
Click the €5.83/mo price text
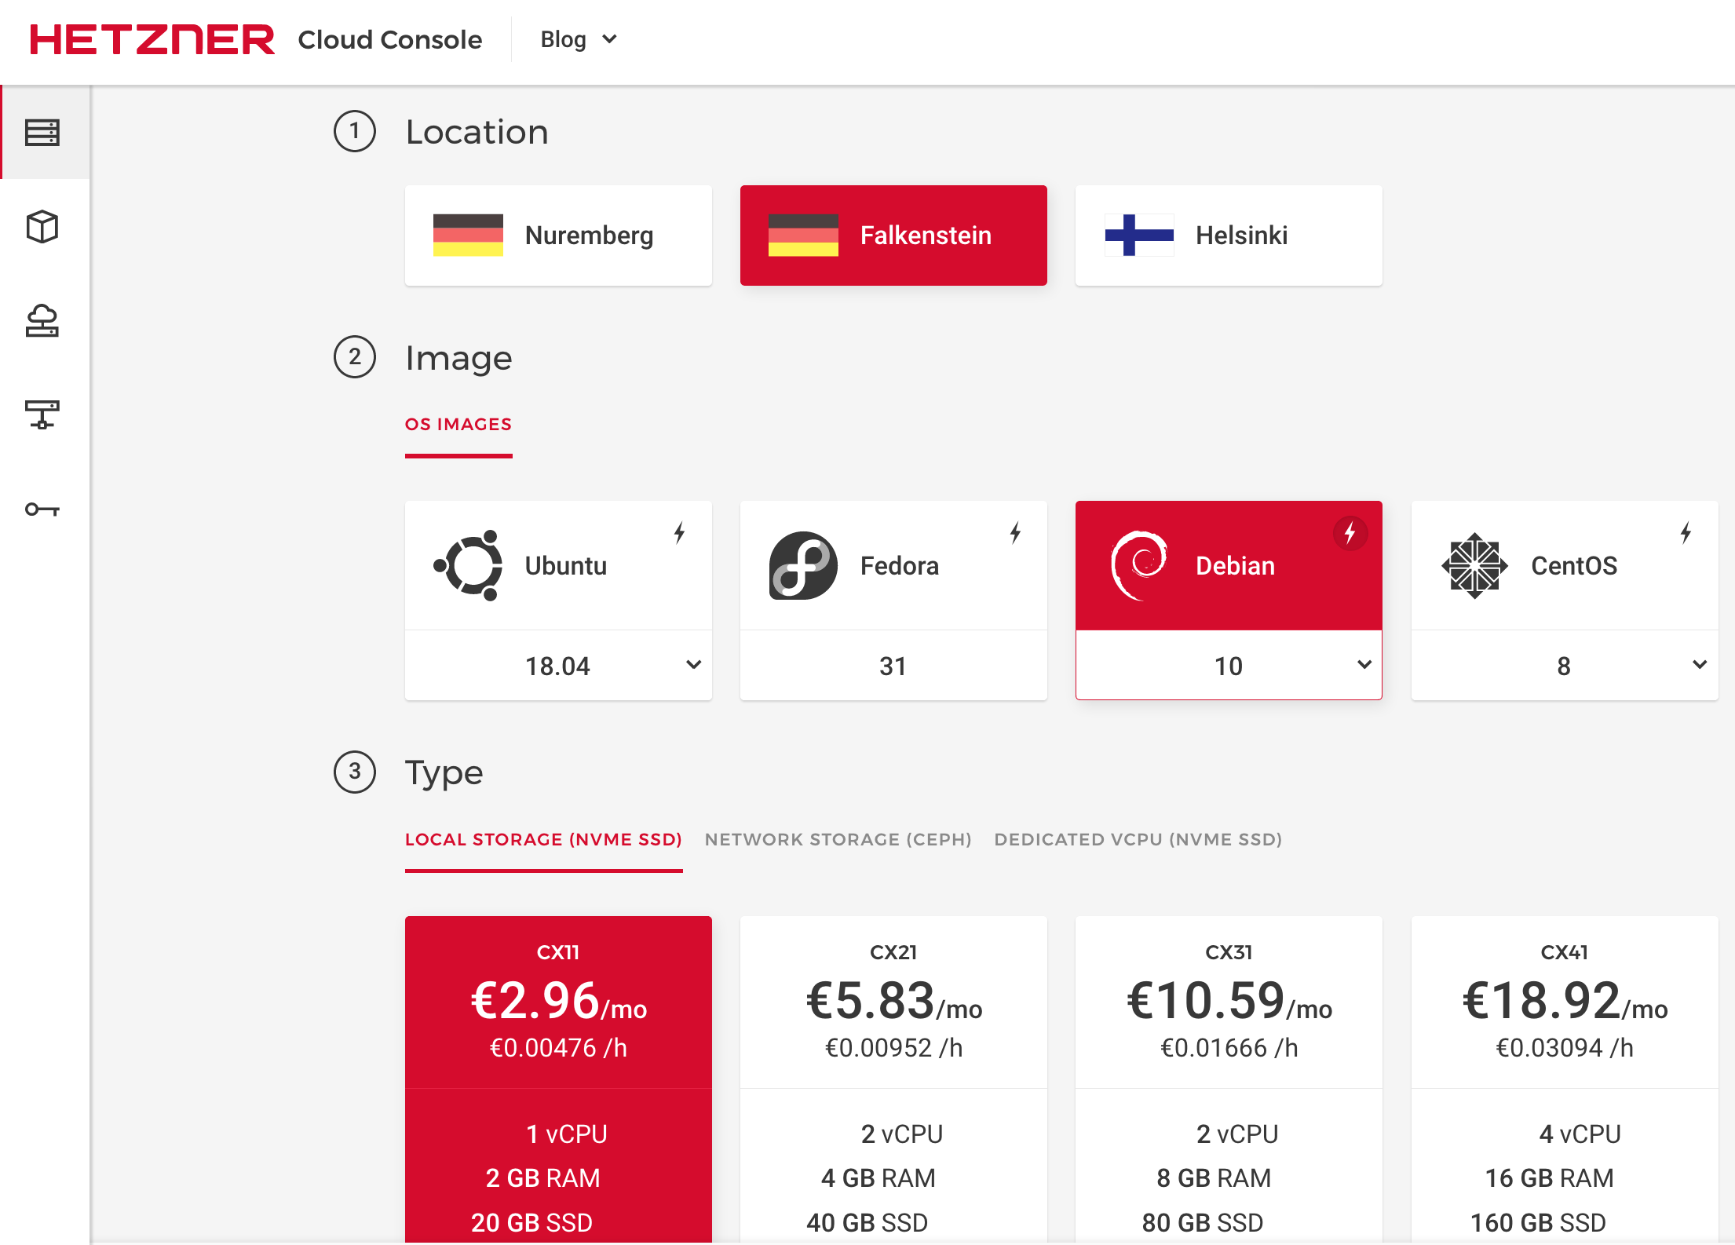pos(893,1002)
